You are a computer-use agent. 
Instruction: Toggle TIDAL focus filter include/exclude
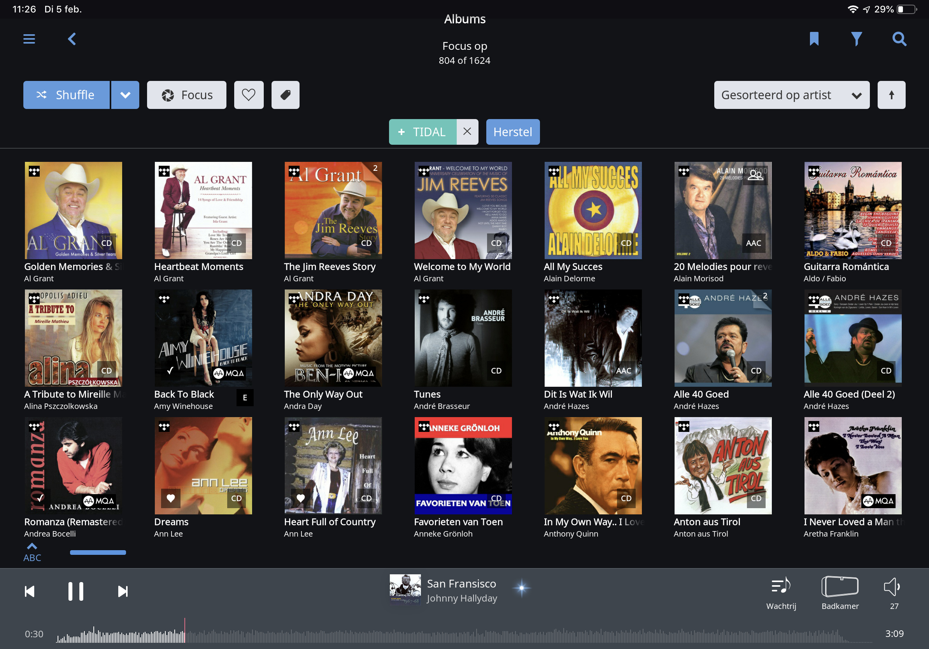click(x=423, y=132)
